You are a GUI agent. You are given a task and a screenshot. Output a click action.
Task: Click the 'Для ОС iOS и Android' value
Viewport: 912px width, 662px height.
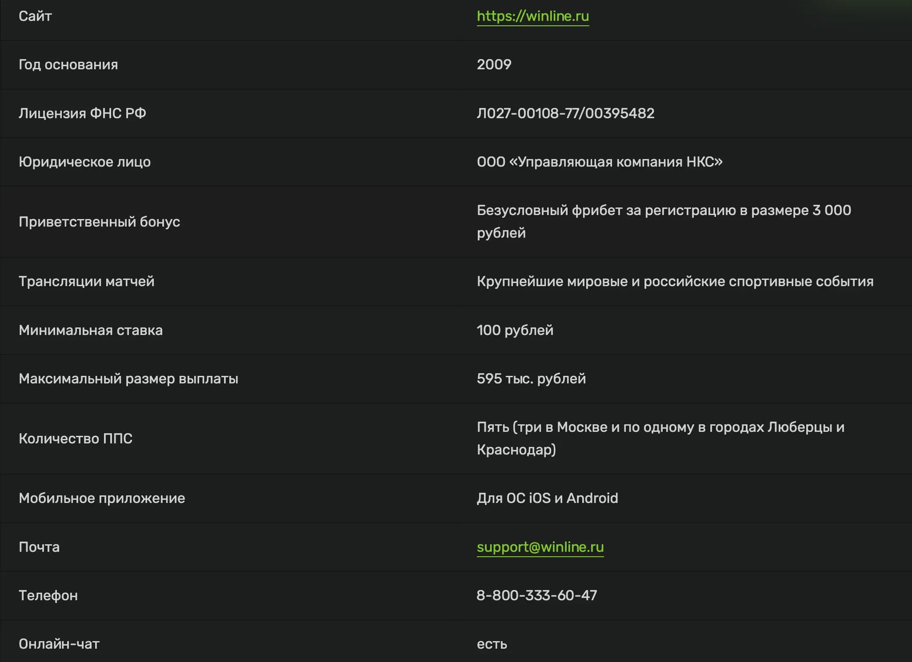pos(548,498)
